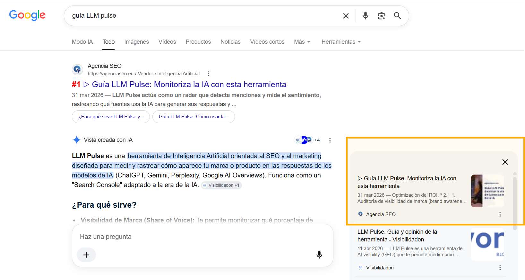
Task: Clear the search query with the X icon
Action: click(346, 16)
